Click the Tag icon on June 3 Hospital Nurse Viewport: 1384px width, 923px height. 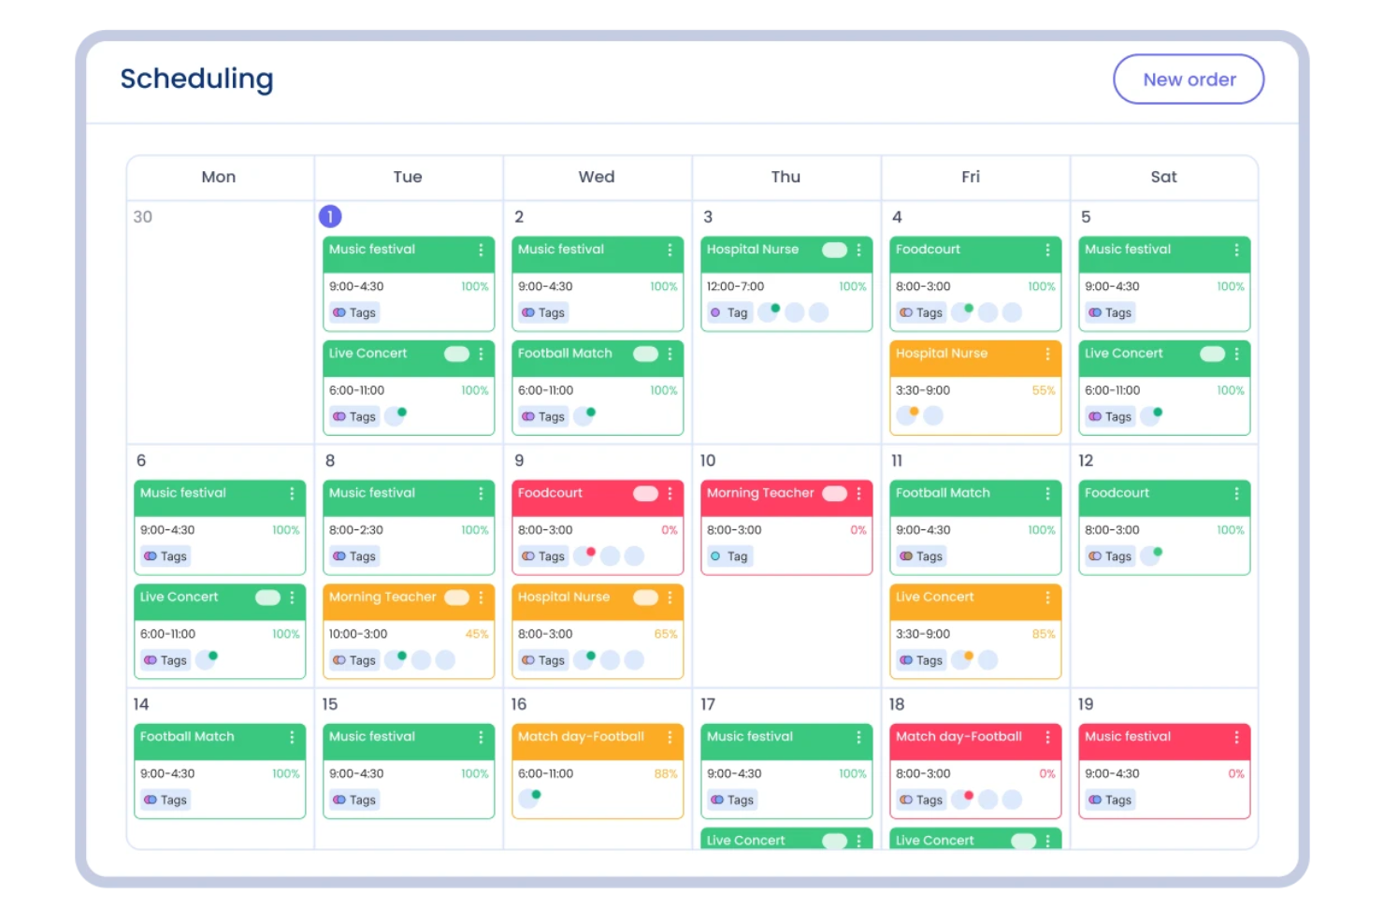click(x=715, y=312)
